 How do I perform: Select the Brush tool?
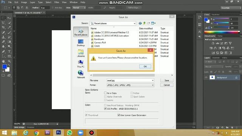pyautogui.click(x=9, y=32)
